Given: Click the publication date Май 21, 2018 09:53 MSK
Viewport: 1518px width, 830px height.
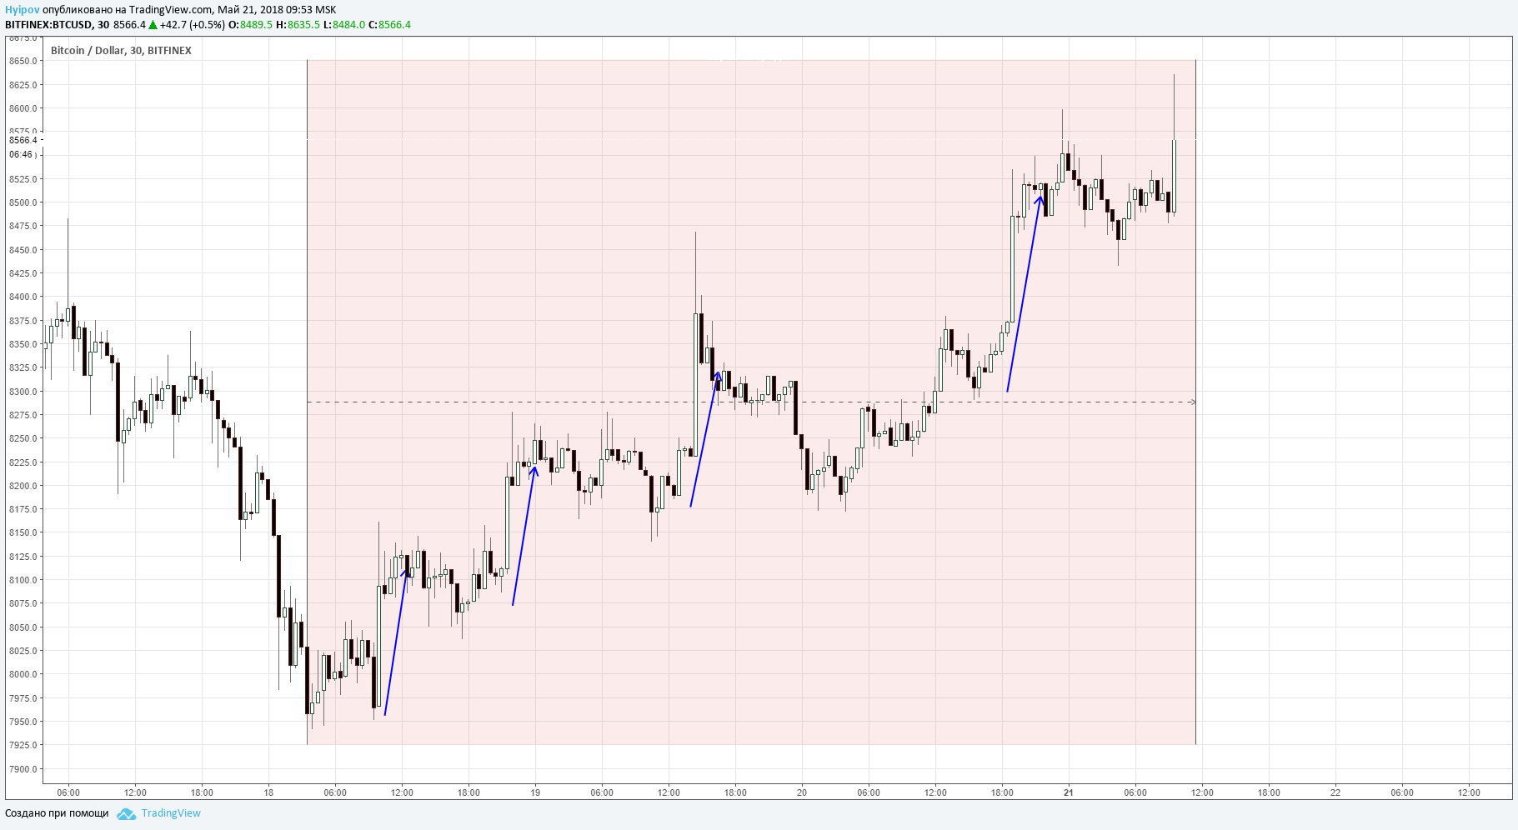Looking at the screenshot, I should (277, 10).
